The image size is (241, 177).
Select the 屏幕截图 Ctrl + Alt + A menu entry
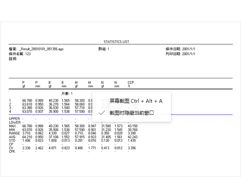click(136, 101)
